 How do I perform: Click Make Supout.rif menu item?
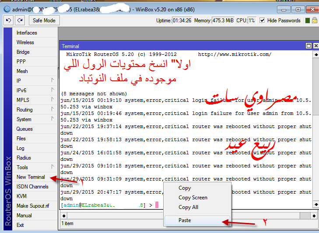point(35,206)
